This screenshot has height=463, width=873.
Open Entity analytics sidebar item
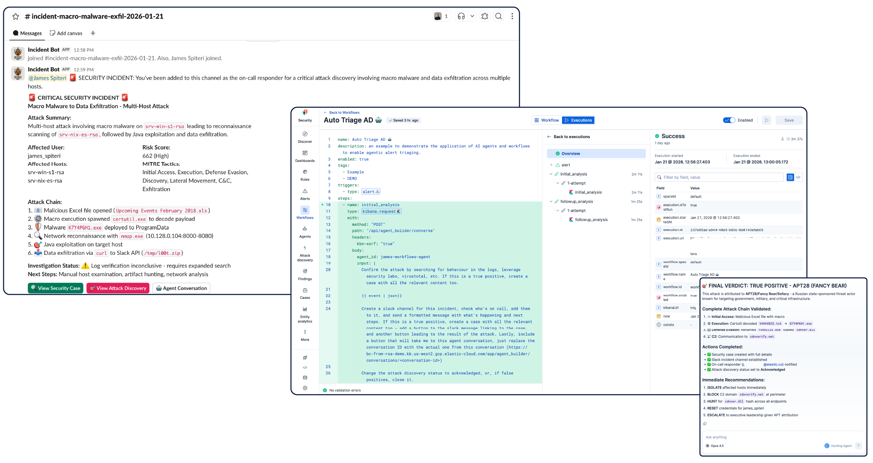[305, 313]
